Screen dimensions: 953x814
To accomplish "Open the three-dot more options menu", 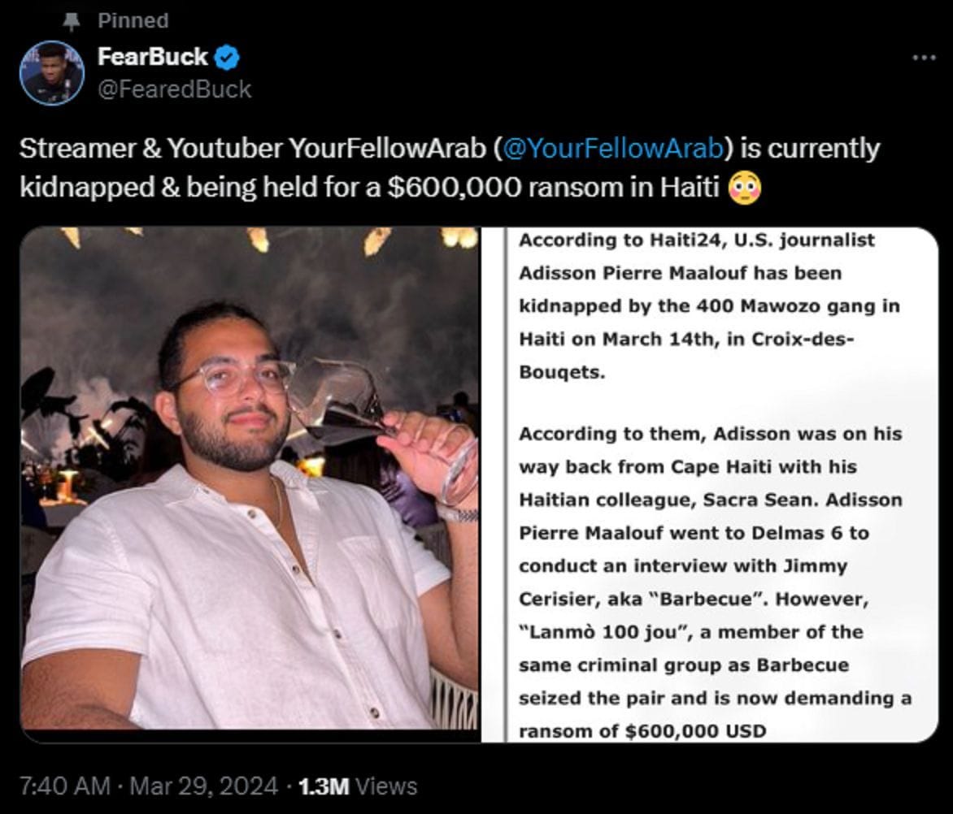I will (x=923, y=55).
